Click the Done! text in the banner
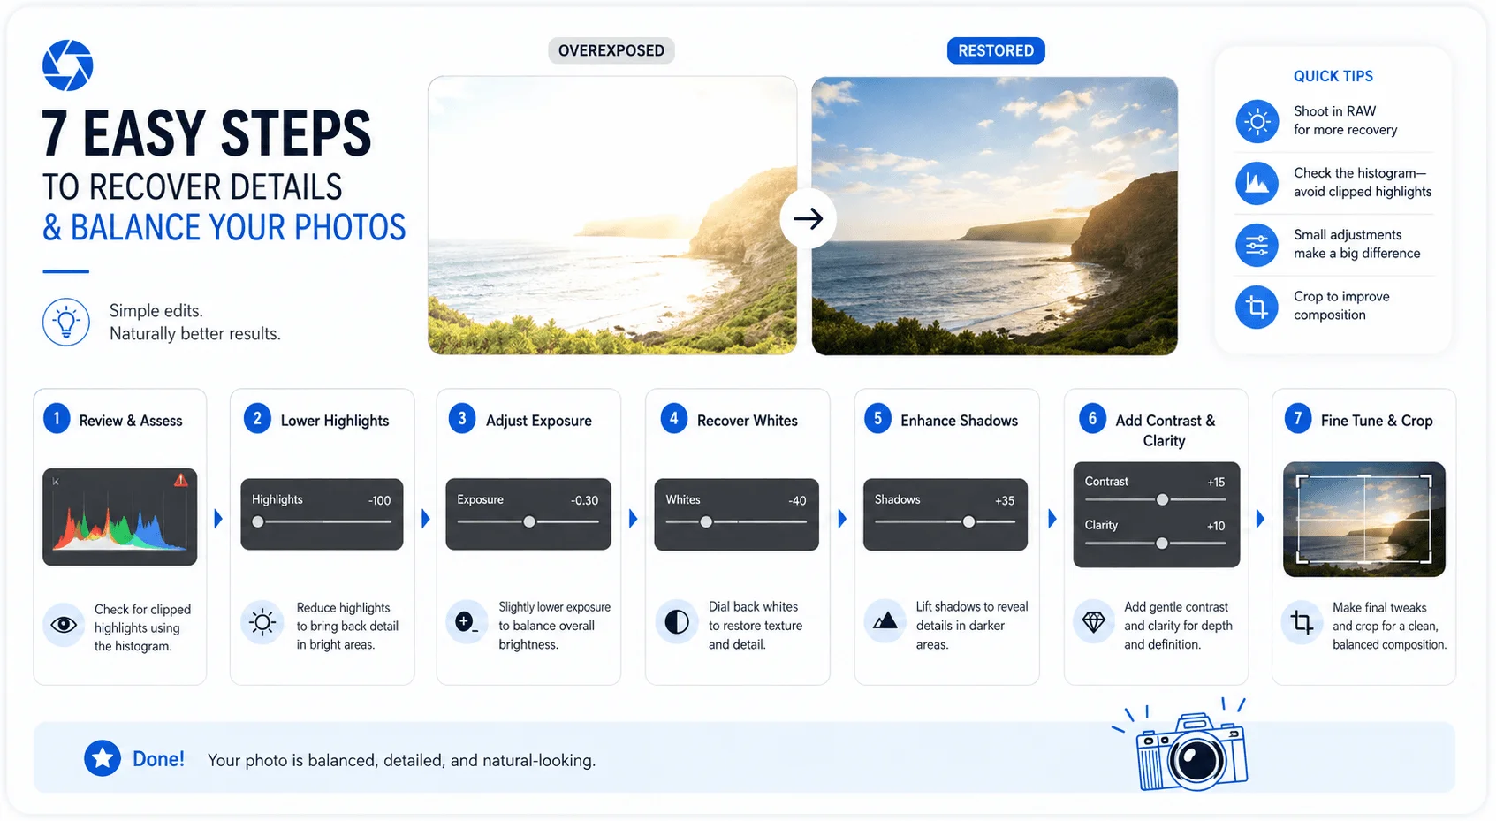Image resolution: width=1496 pixels, height=821 pixels. (x=158, y=758)
